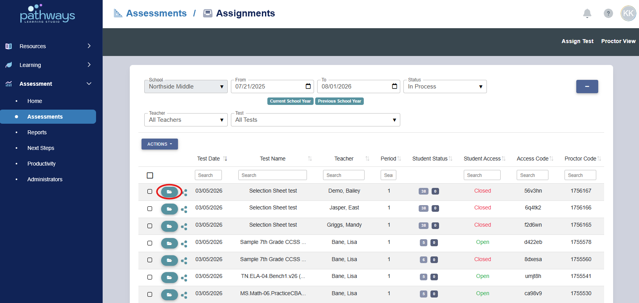This screenshot has height=303, width=639.
Task: Open folder icon for MS.Math-06.PracticeCBA row
Action: [169, 295]
